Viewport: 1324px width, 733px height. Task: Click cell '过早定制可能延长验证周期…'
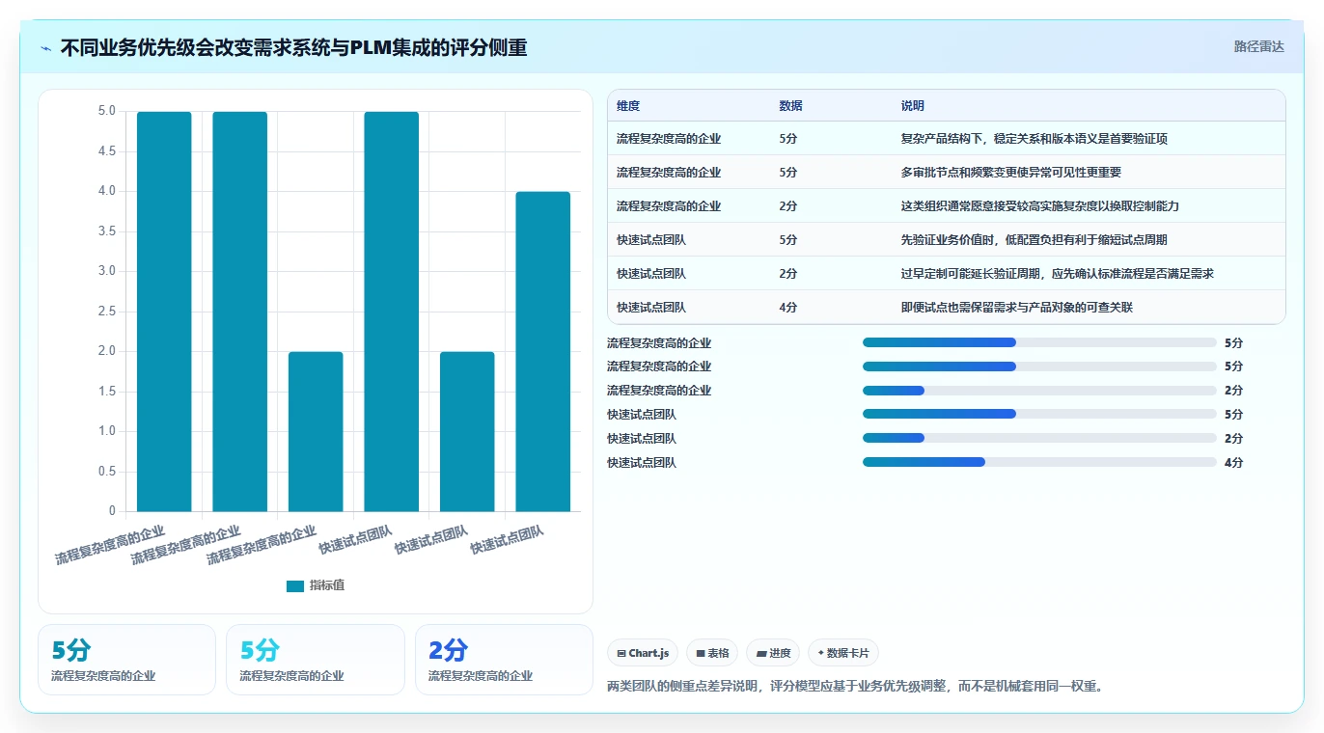coord(1058,274)
